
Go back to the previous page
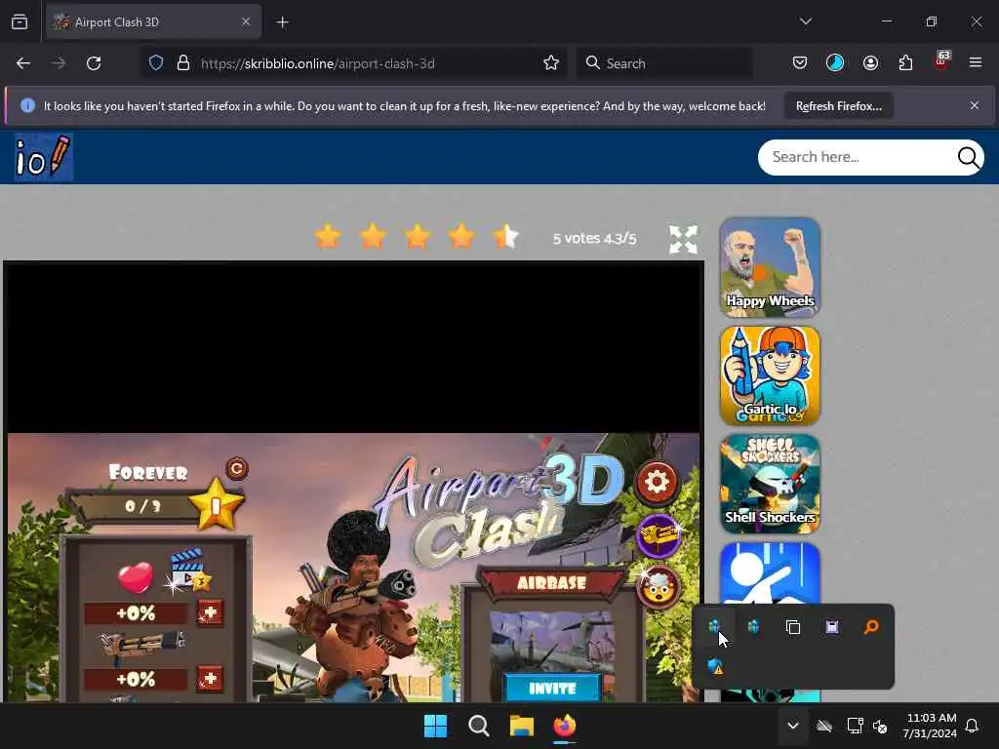point(23,63)
